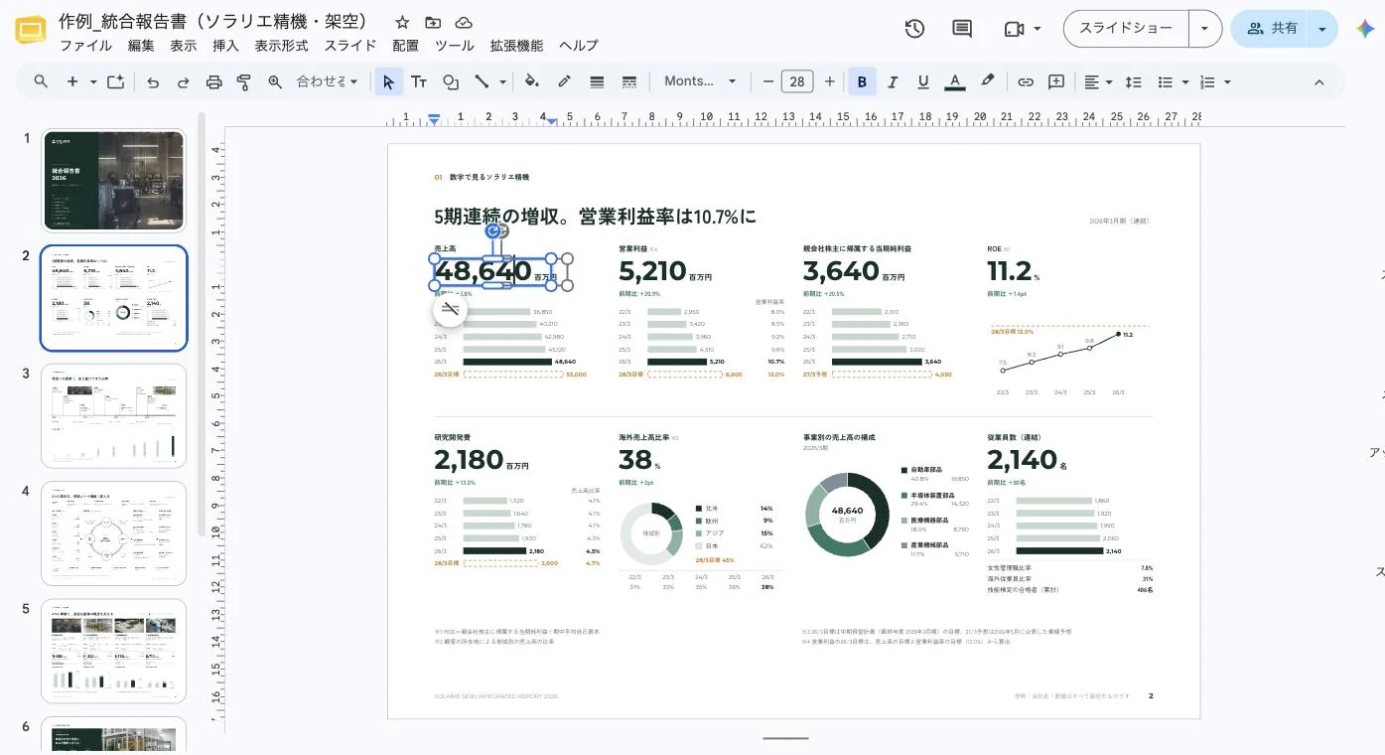
Task: Expand the share options arrow
Action: pos(1321,29)
